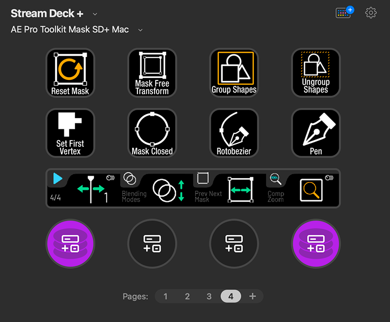Click the dial press indicator above zoom icon
This screenshot has height=322, width=390.
click(x=329, y=178)
